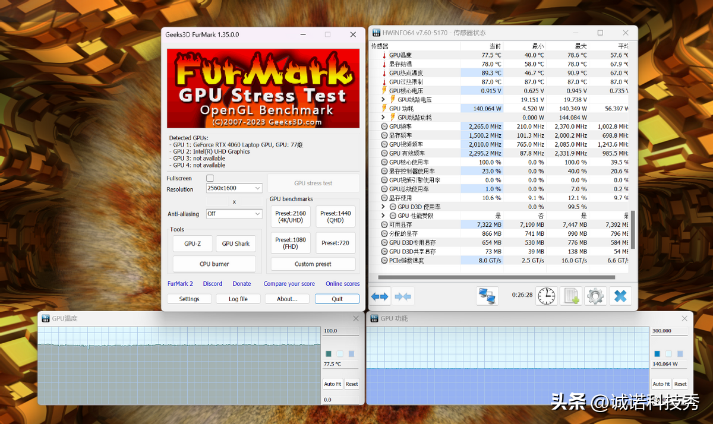Launch the GPU-Z tool
This screenshot has width=713, height=424.
point(193,243)
